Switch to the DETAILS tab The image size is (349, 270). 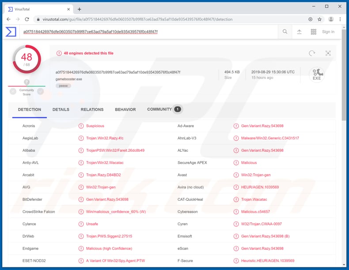61,109
